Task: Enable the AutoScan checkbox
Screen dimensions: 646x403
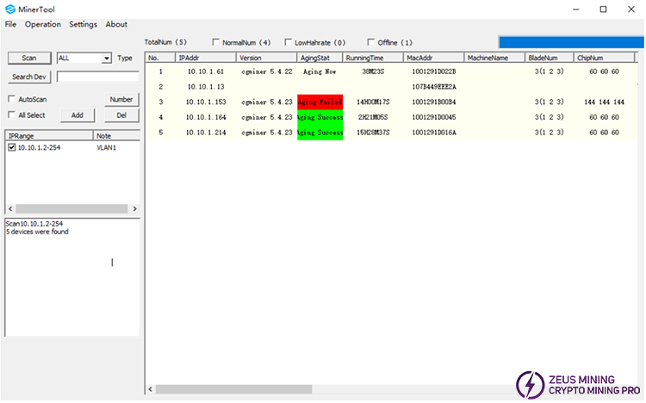Action: (x=11, y=100)
